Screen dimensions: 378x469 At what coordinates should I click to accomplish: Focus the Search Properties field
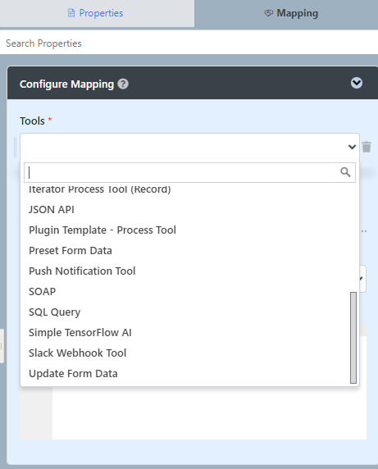(x=189, y=43)
